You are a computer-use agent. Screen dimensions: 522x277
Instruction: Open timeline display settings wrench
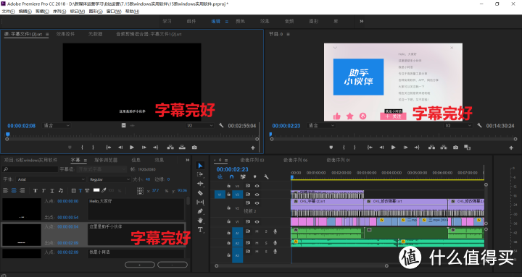[x=266, y=176]
